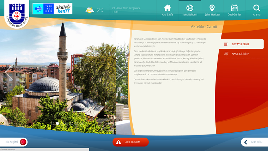
Task: Click the Geri Dön back chevron
Action: point(246,142)
